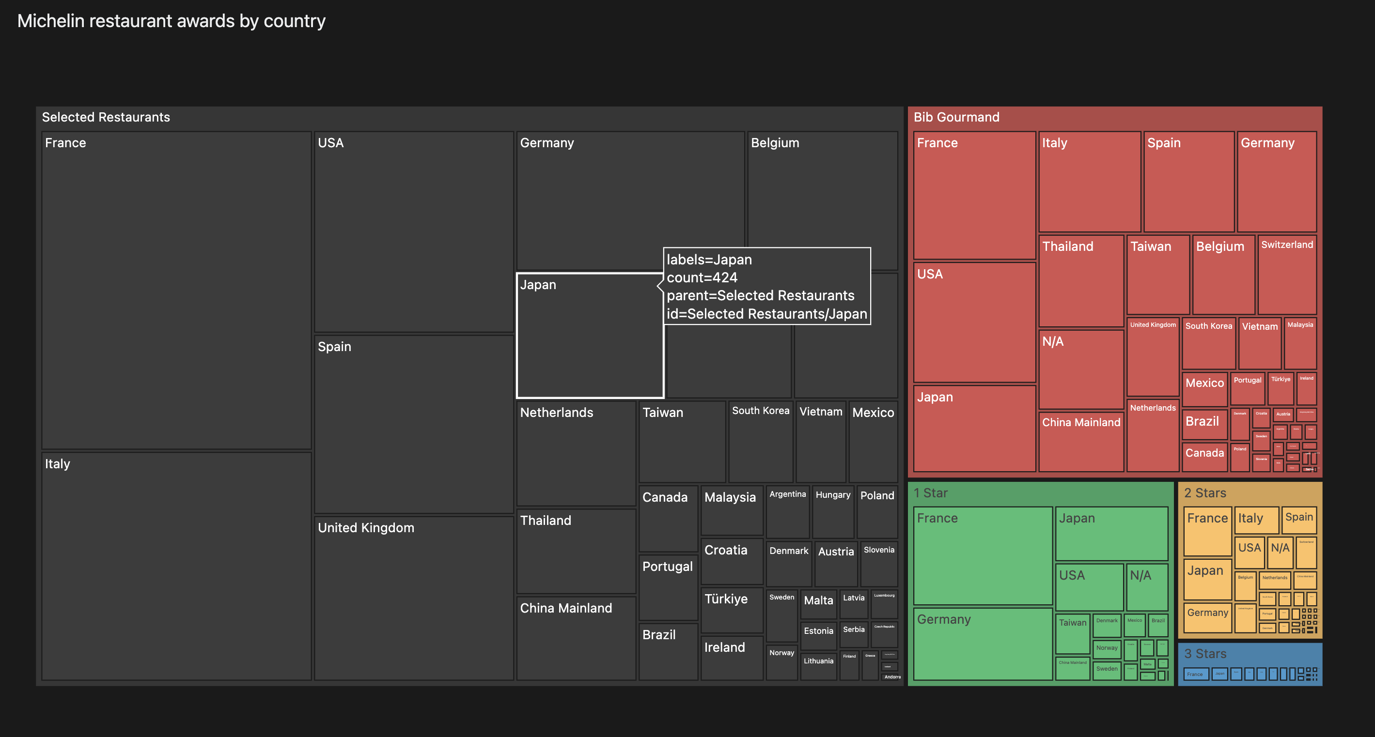1375x737 pixels.
Task: Open the 3 Stars section header
Action: click(x=1250, y=654)
